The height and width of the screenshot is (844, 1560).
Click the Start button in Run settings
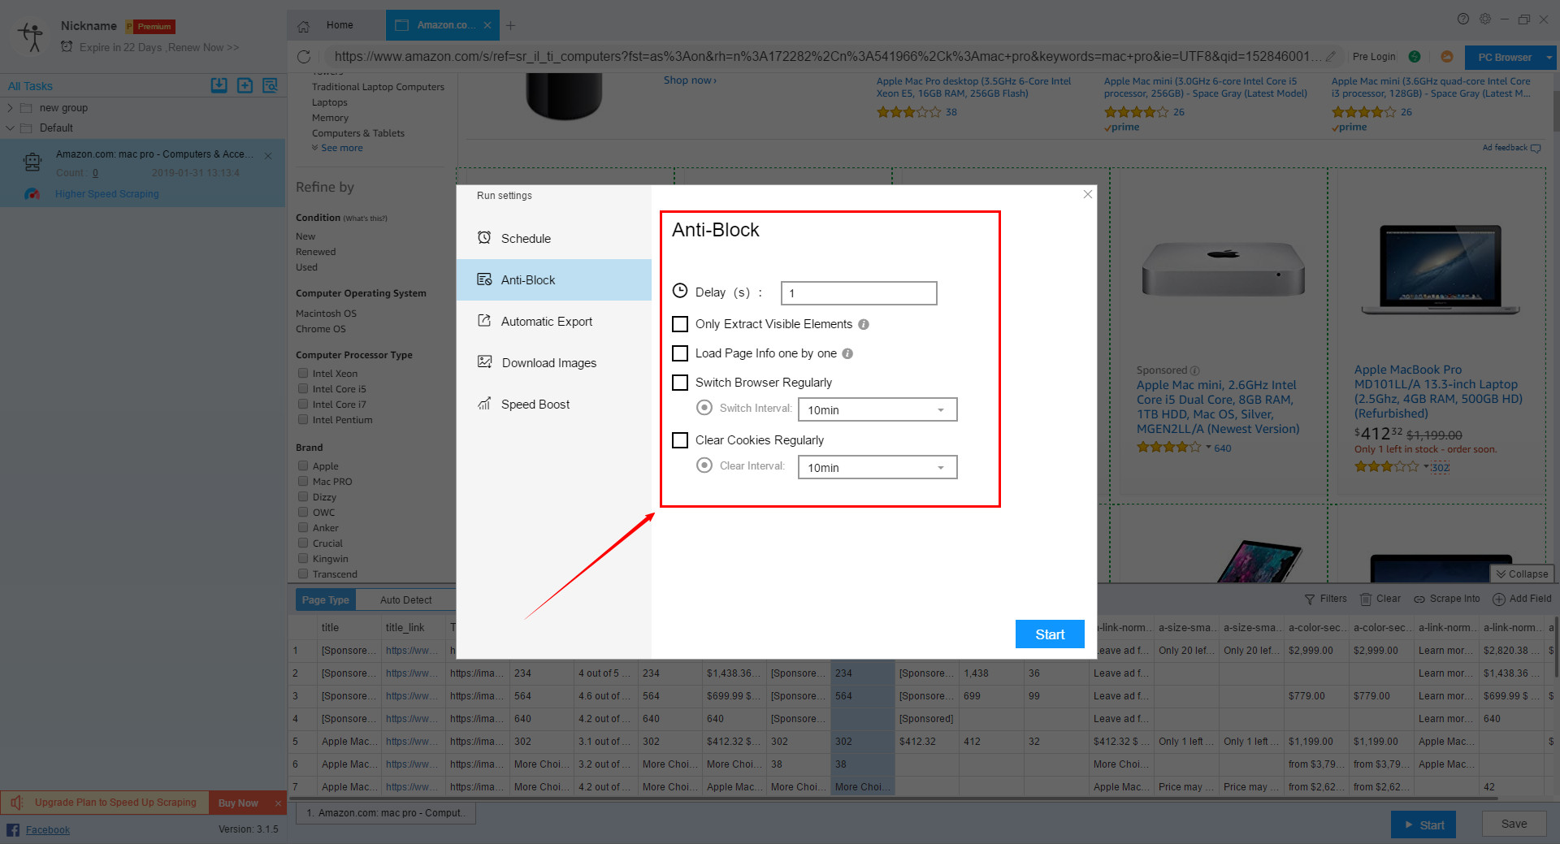[1050, 634]
